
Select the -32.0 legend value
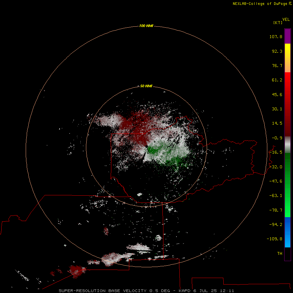click(x=276, y=167)
